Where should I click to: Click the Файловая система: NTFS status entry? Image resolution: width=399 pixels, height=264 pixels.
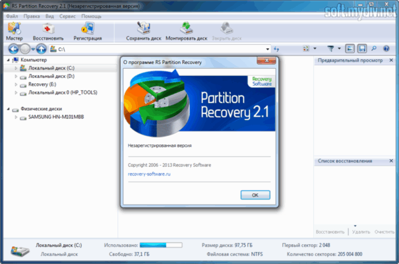(235, 254)
